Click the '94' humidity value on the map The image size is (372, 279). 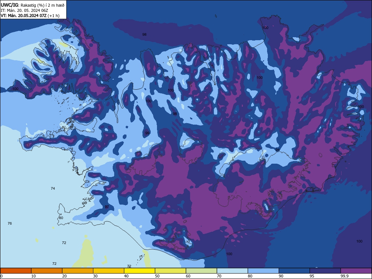[x=278, y=150]
